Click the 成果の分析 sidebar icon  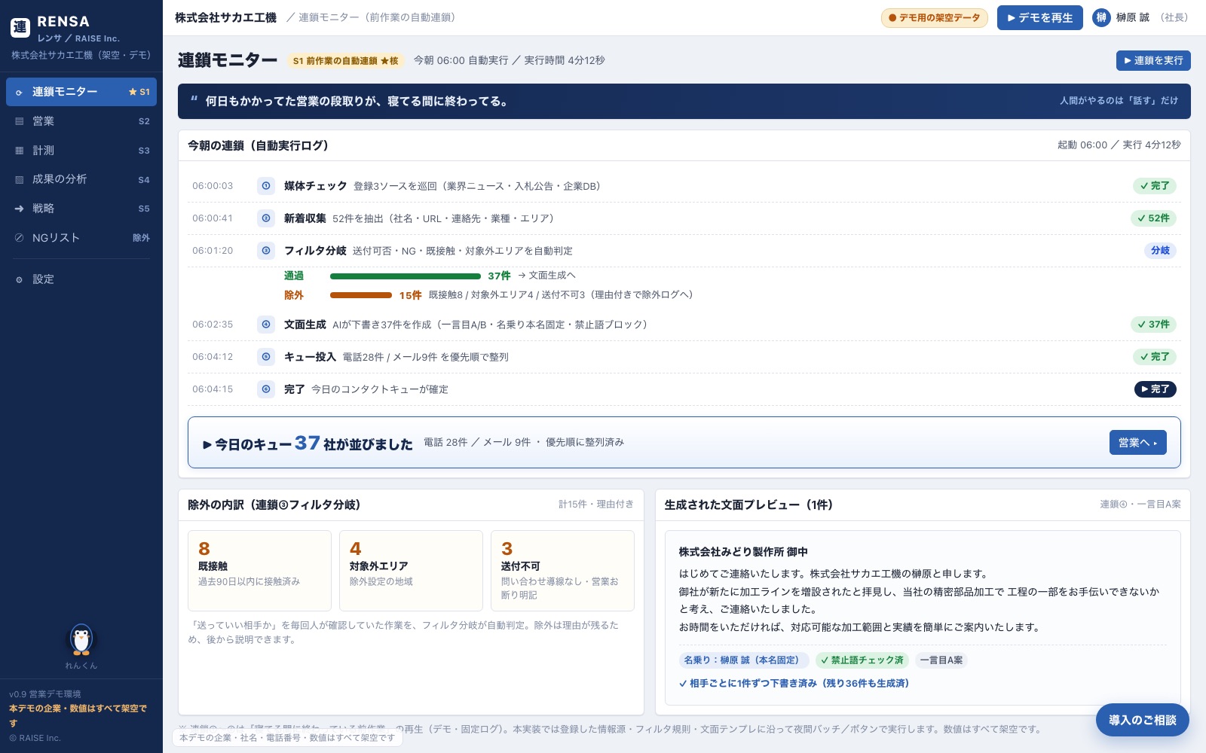pyautogui.click(x=20, y=180)
